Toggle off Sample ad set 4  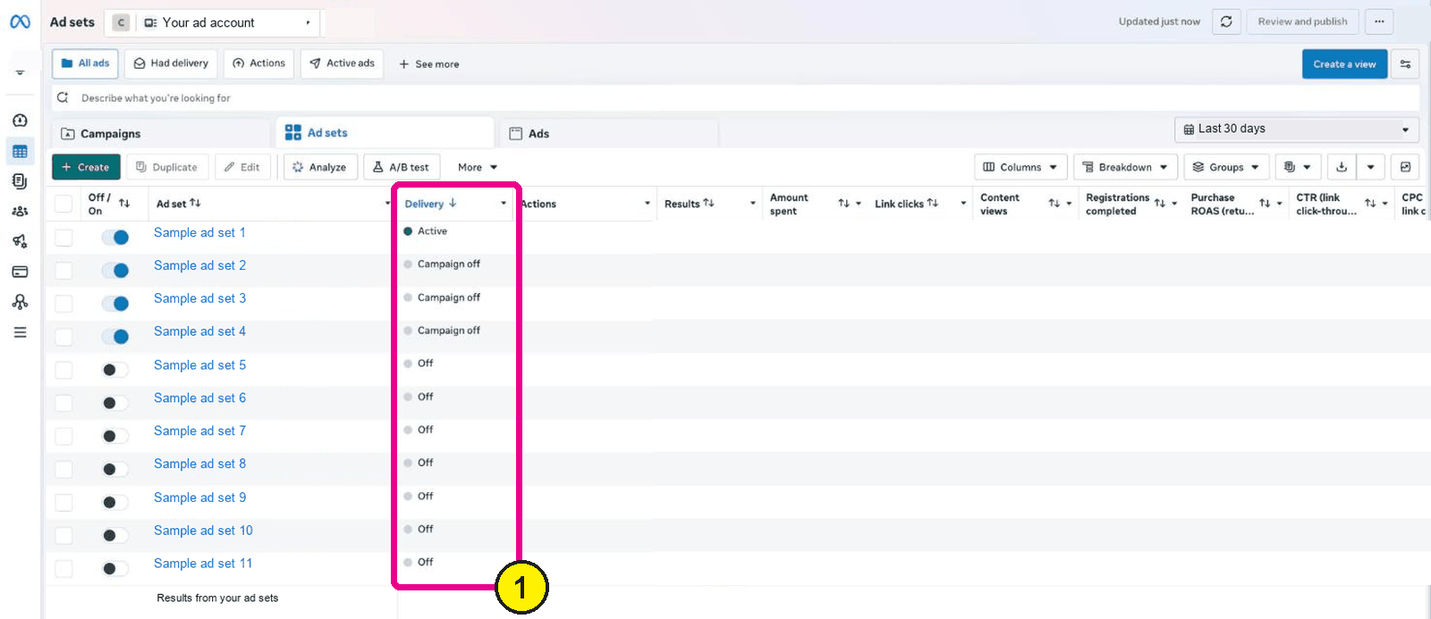[115, 337]
